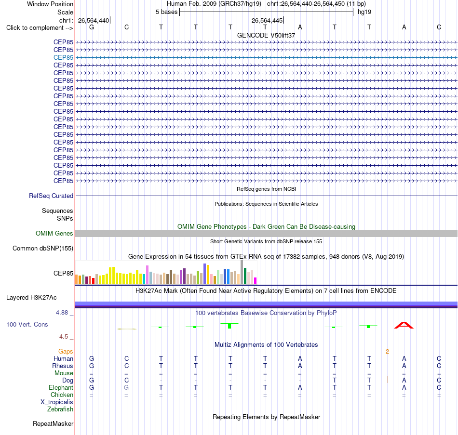Click the CEP85 label beside the GTEx bar chart
This screenshot has height=435, width=458.
point(63,273)
